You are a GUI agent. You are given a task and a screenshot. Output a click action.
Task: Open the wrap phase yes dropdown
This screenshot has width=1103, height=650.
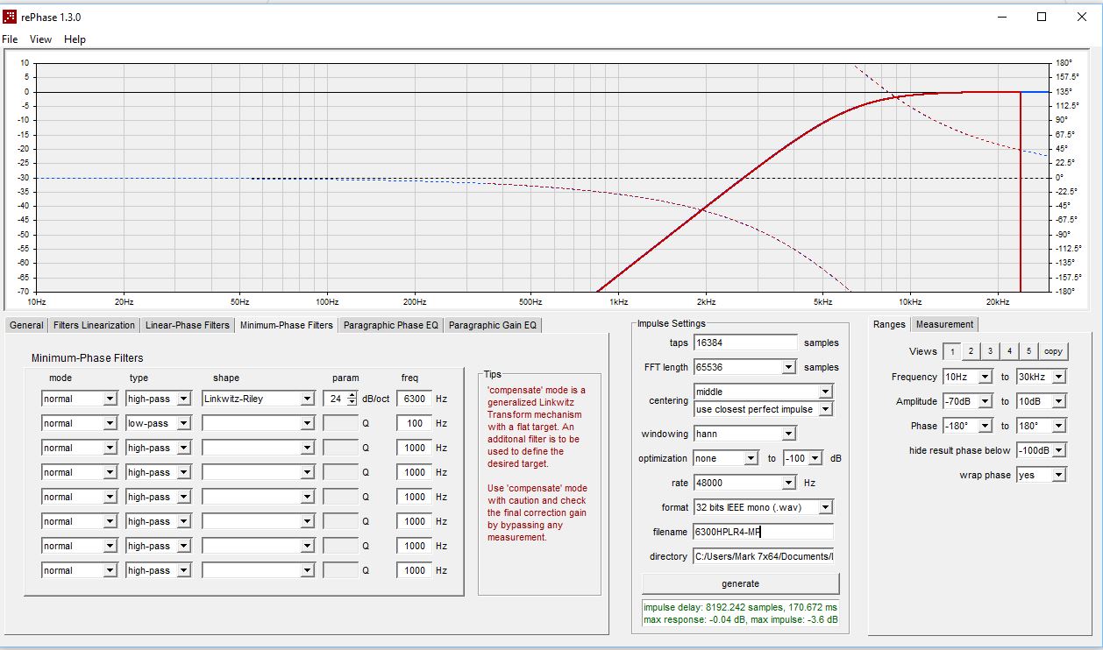(x=1041, y=475)
